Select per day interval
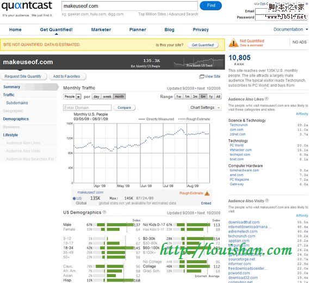The height and width of the screenshot is (283, 310). pyautogui.click(x=96, y=96)
